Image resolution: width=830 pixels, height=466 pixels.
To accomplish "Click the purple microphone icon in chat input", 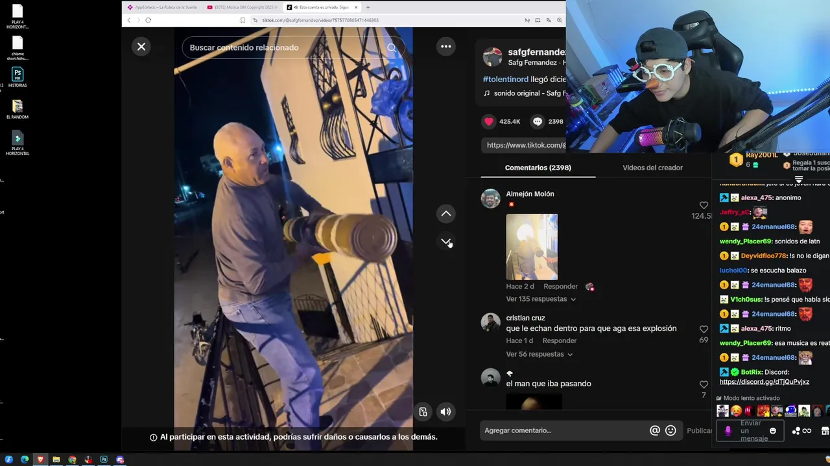I will coord(728,430).
